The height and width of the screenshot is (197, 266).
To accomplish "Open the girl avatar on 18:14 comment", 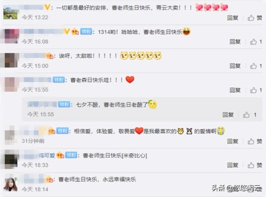I will (10, 184).
